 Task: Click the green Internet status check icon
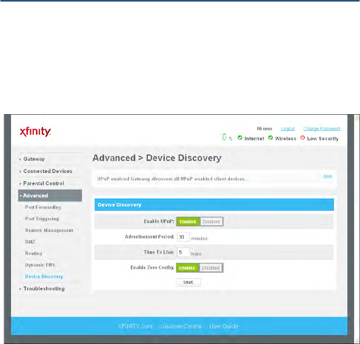pyautogui.click(x=240, y=138)
